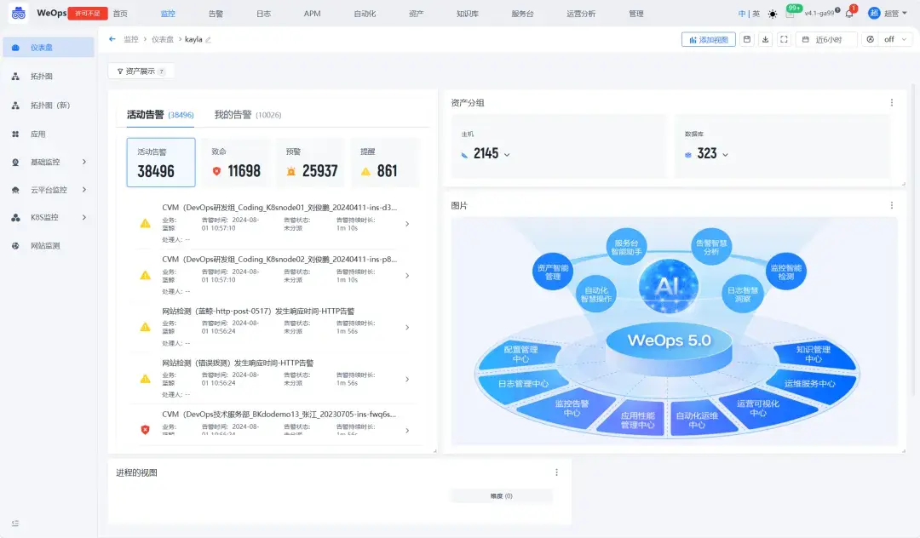Expand the 主机 2145 dropdown
Image resolution: width=920 pixels, height=538 pixels.
(507, 155)
